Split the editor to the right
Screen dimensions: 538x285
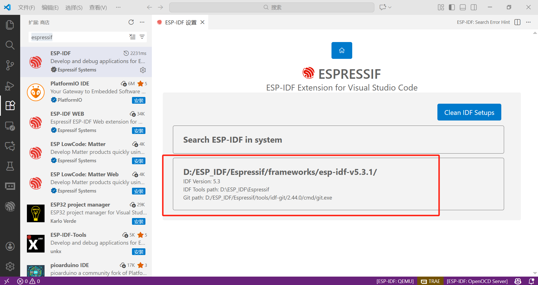click(x=518, y=22)
